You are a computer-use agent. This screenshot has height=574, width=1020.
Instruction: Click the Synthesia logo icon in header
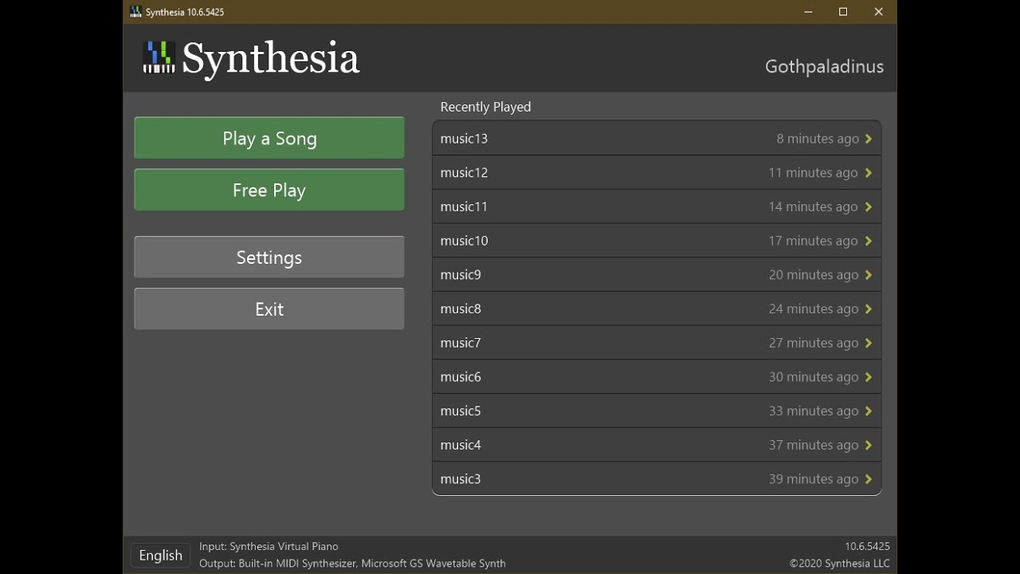pyautogui.click(x=159, y=57)
